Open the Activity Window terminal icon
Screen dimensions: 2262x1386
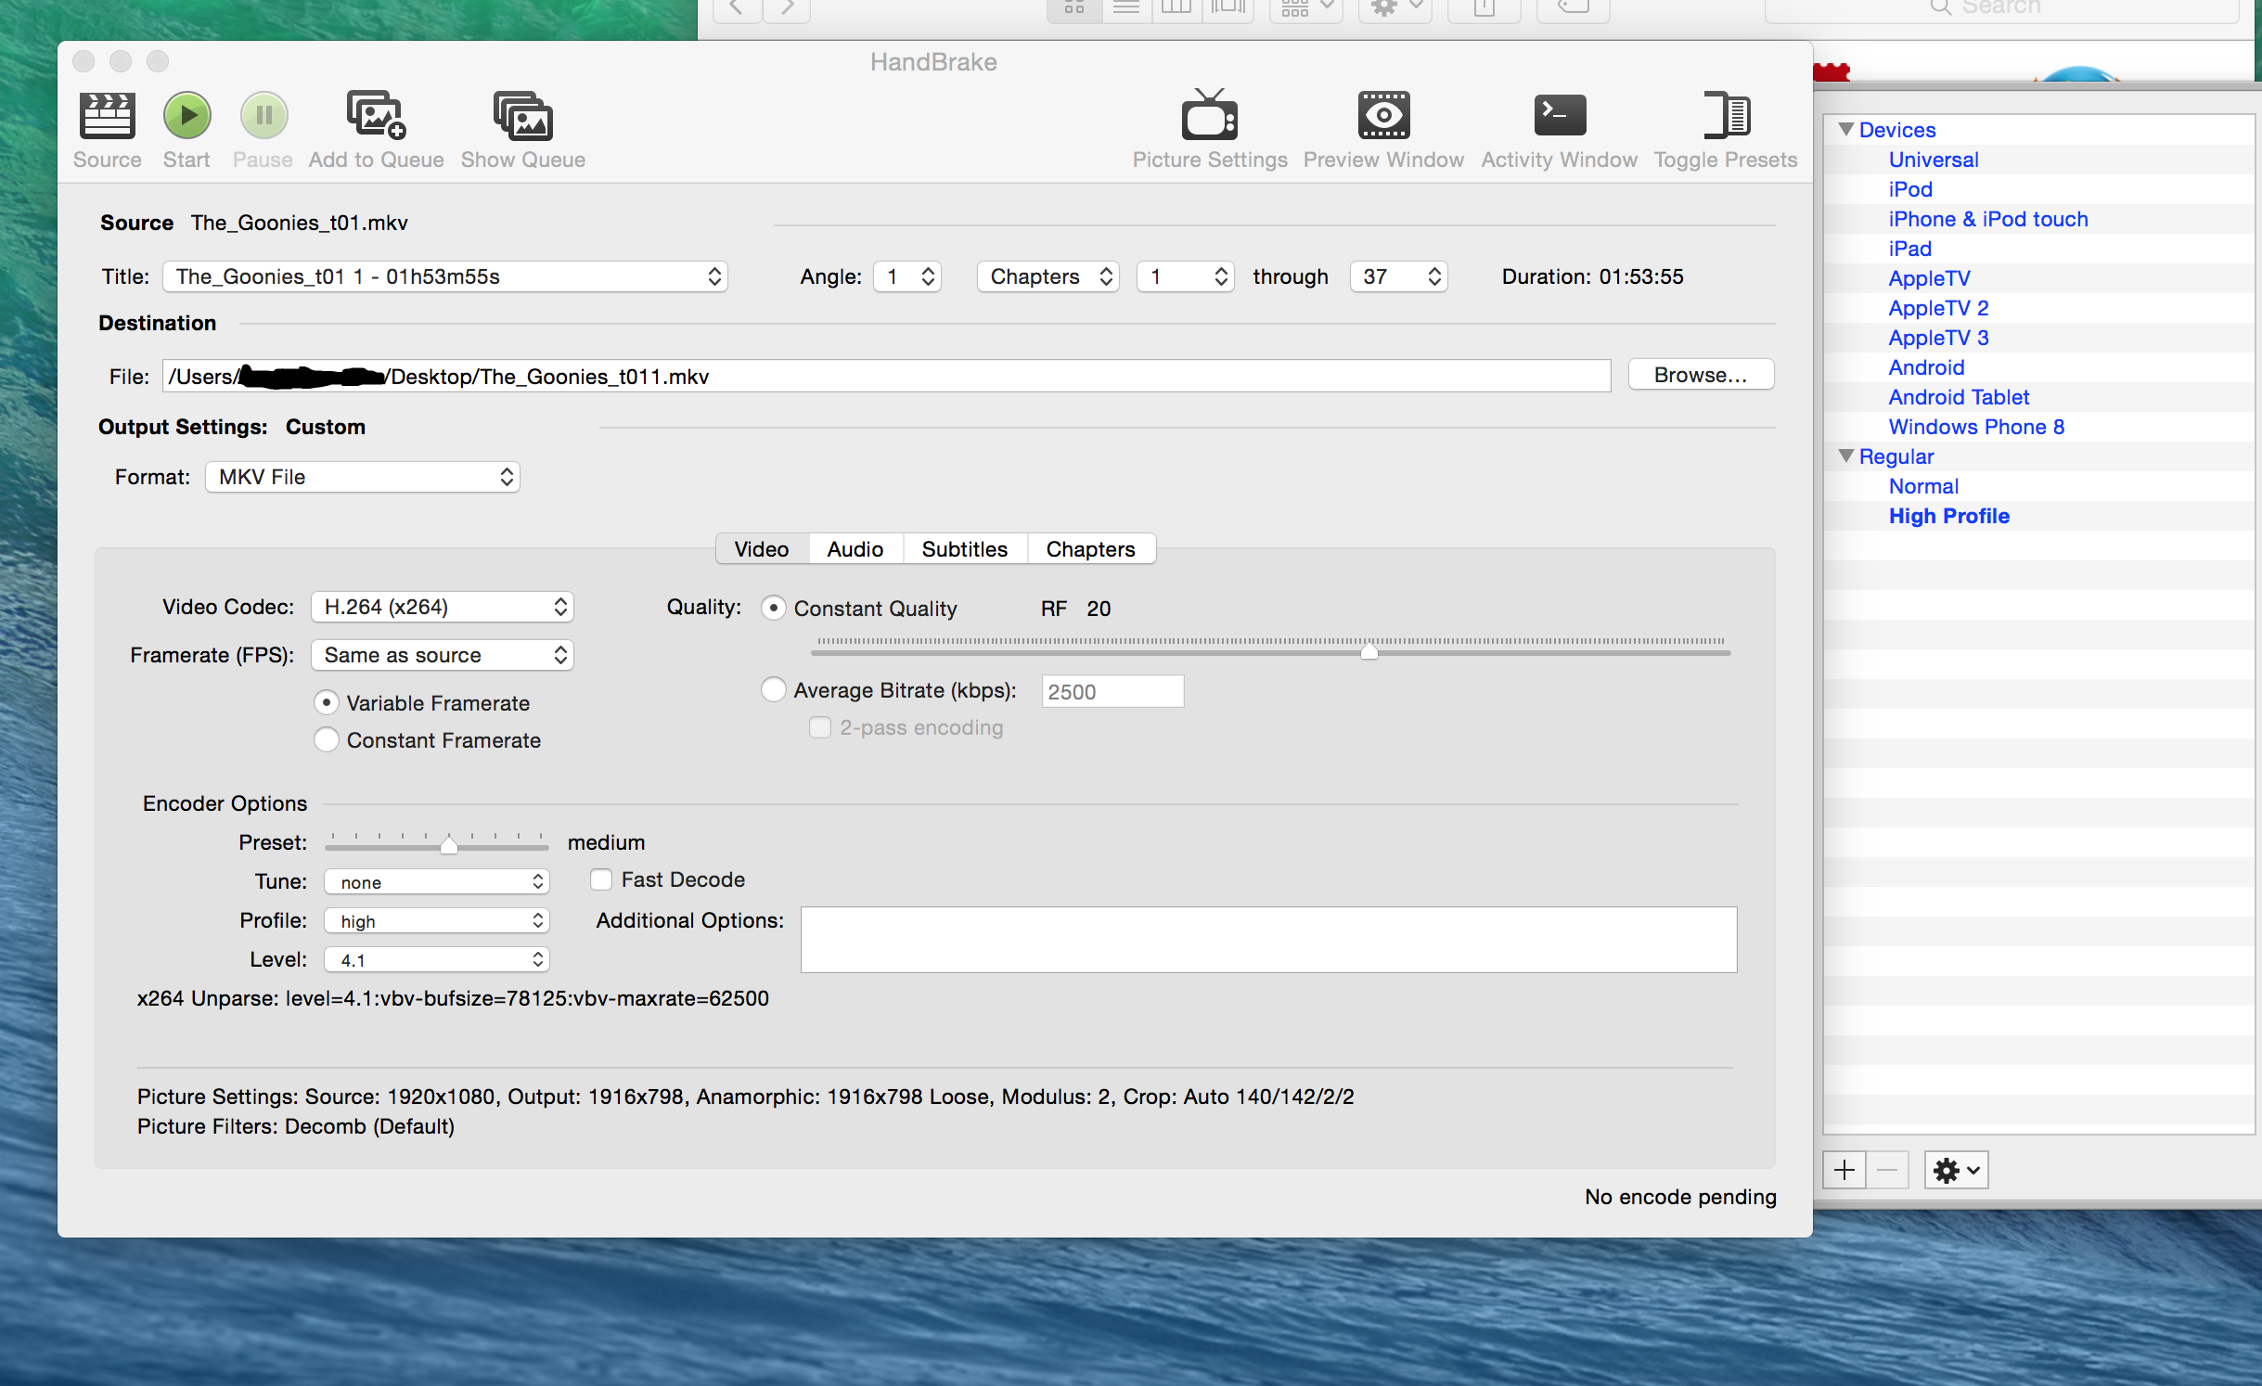coord(1560,116)
